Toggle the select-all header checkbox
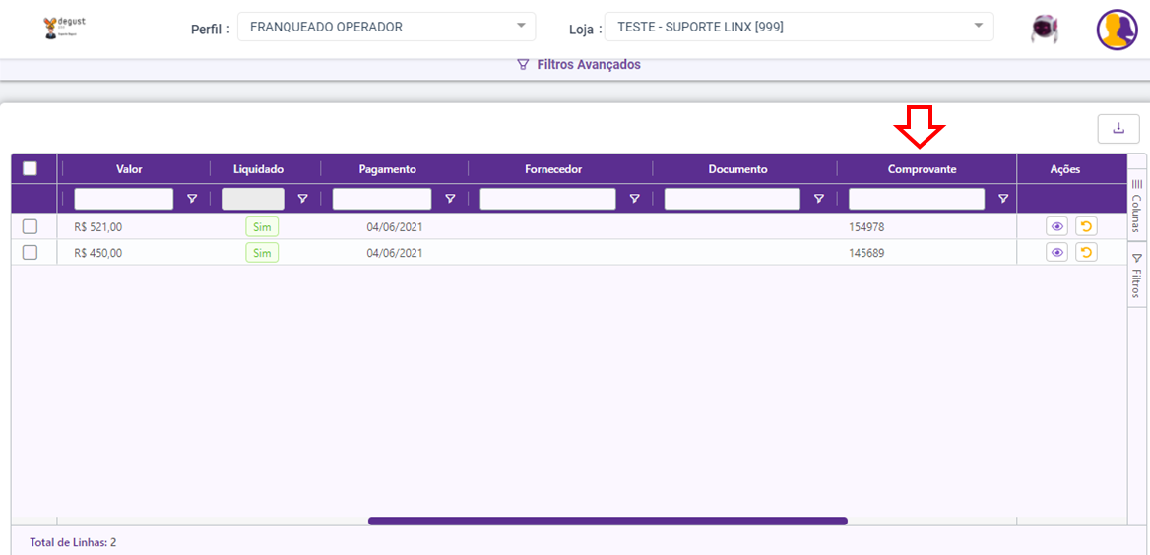The image size is (1150, 555). pyautogui.click(x=31, y=168)
